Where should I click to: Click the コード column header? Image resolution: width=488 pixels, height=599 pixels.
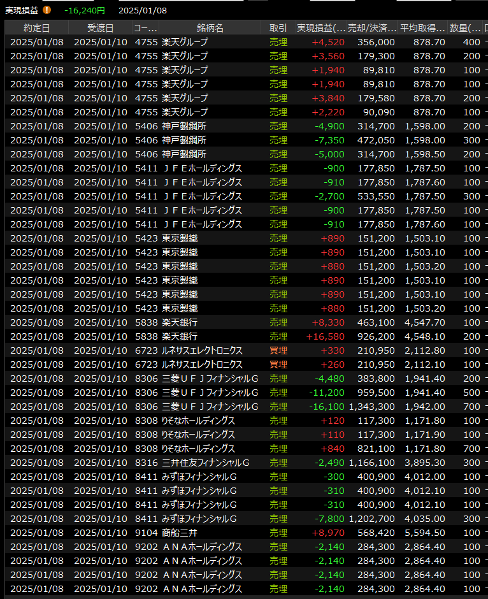(x=145, y=28)
